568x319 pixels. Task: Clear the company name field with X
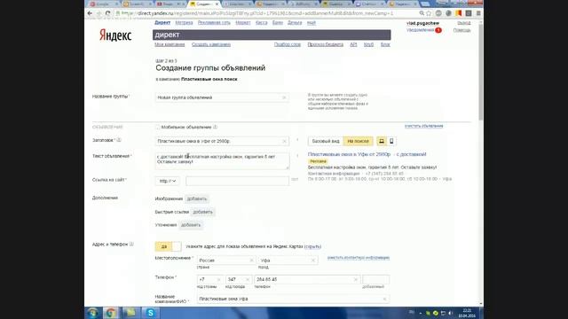(x=384, y=300)
